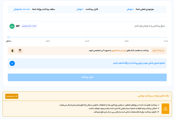
Task: Click the IRT currency label
Action: 18,26
